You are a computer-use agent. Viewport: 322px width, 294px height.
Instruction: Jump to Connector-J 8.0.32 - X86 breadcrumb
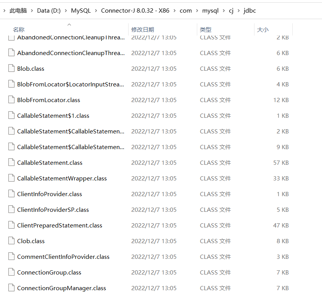135,10
